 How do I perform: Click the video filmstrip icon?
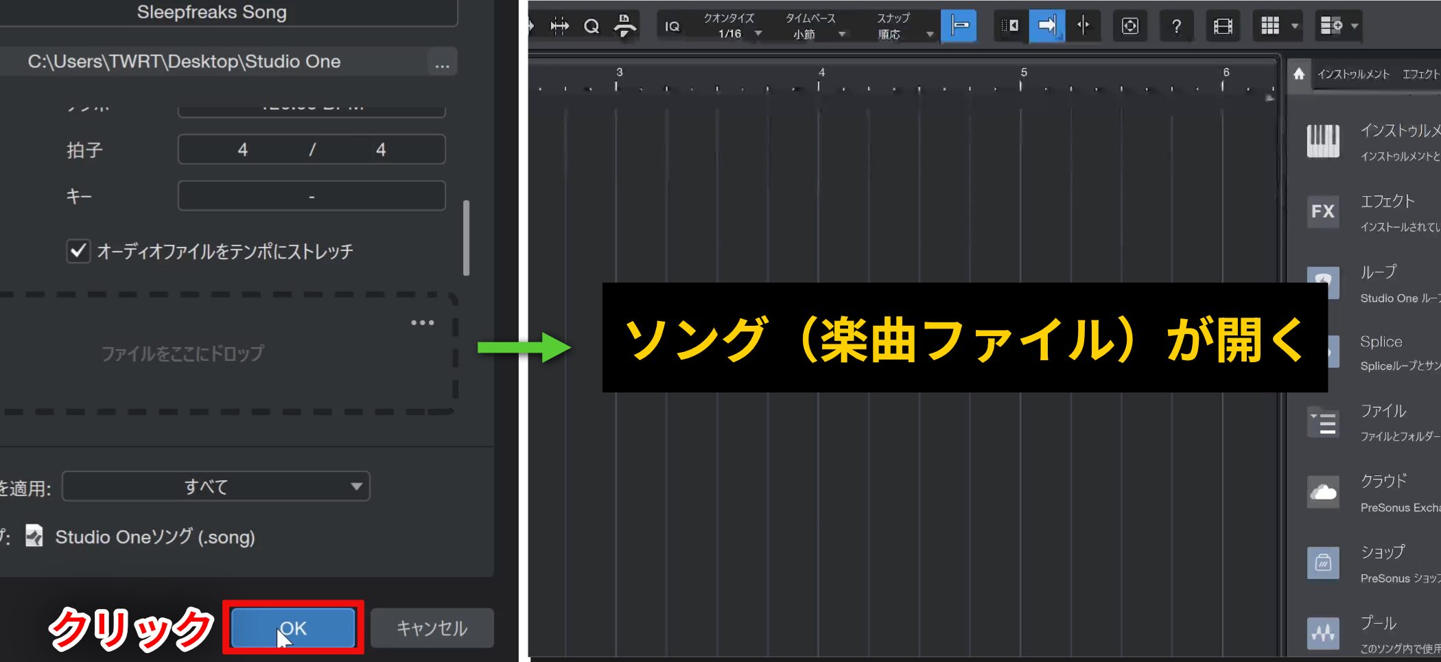[1223, 26]
